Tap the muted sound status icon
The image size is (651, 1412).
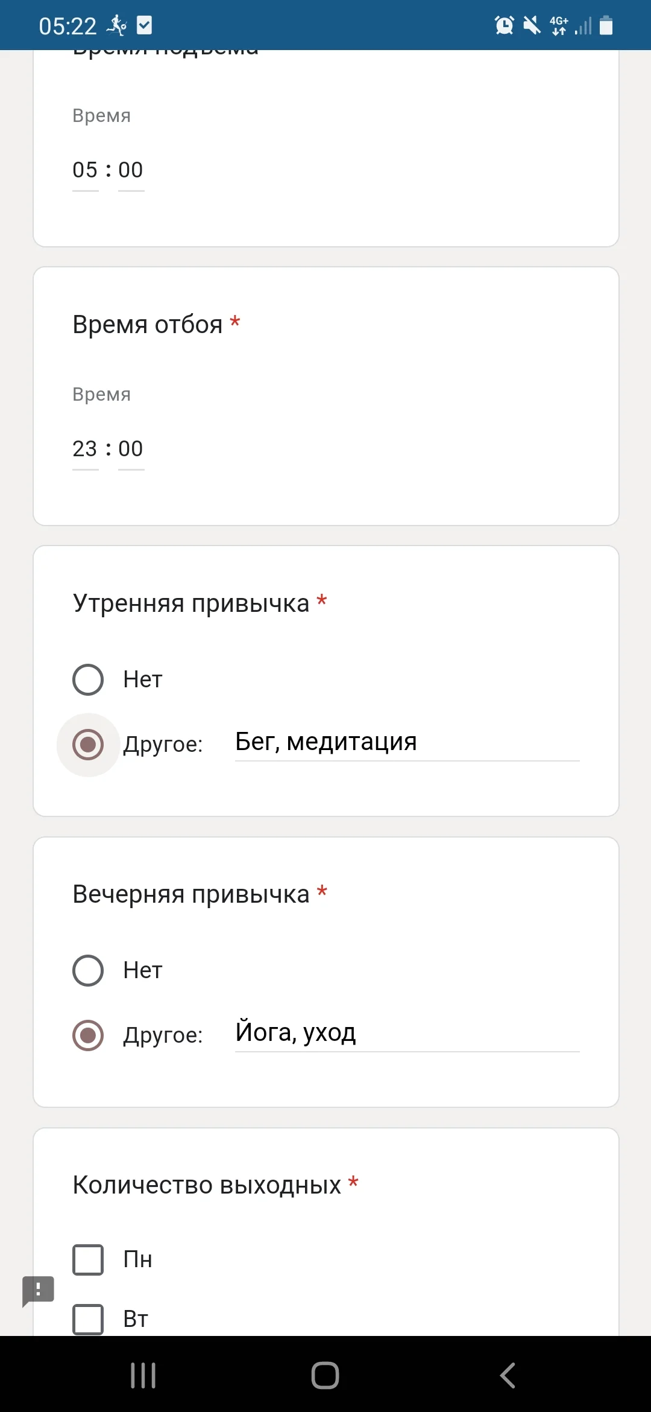point(532,25)
